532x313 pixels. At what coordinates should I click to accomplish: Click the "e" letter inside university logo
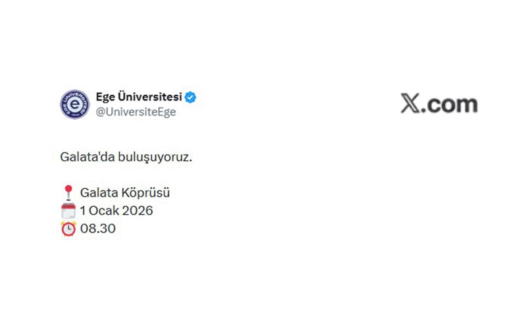coord(74,104)
